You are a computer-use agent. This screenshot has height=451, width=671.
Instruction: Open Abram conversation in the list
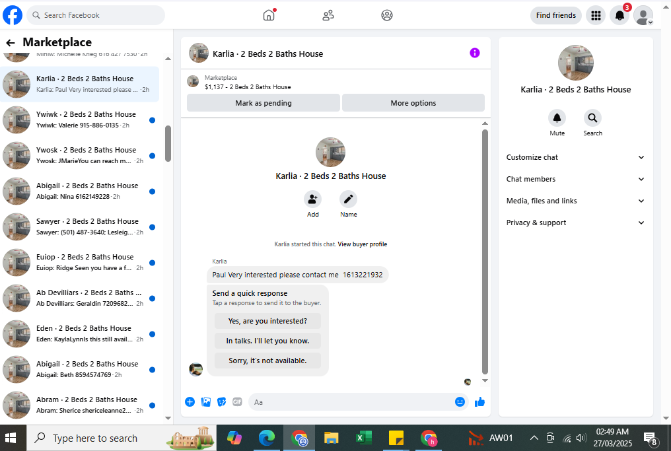pyautogui.click(x=80, y=405)
